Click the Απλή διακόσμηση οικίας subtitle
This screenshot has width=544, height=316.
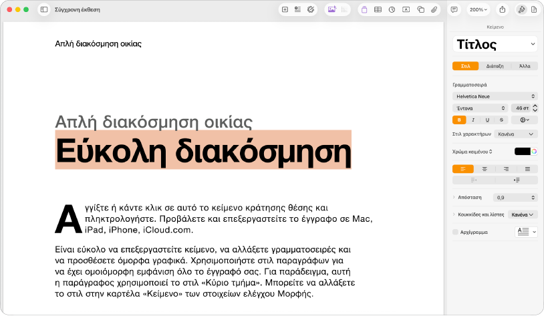(154, 122)
